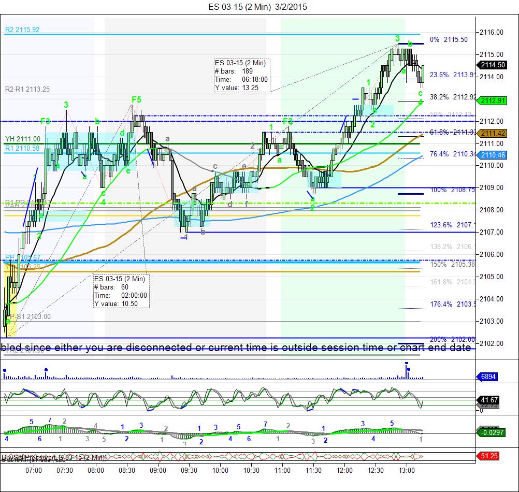
Task: Click the 08:00 time axis label
Action: click(96, 470)
